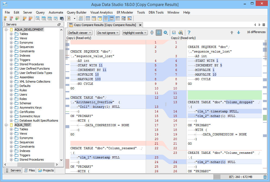
Task: Open the Query Builder menu
Action: [x=77, y=12]
